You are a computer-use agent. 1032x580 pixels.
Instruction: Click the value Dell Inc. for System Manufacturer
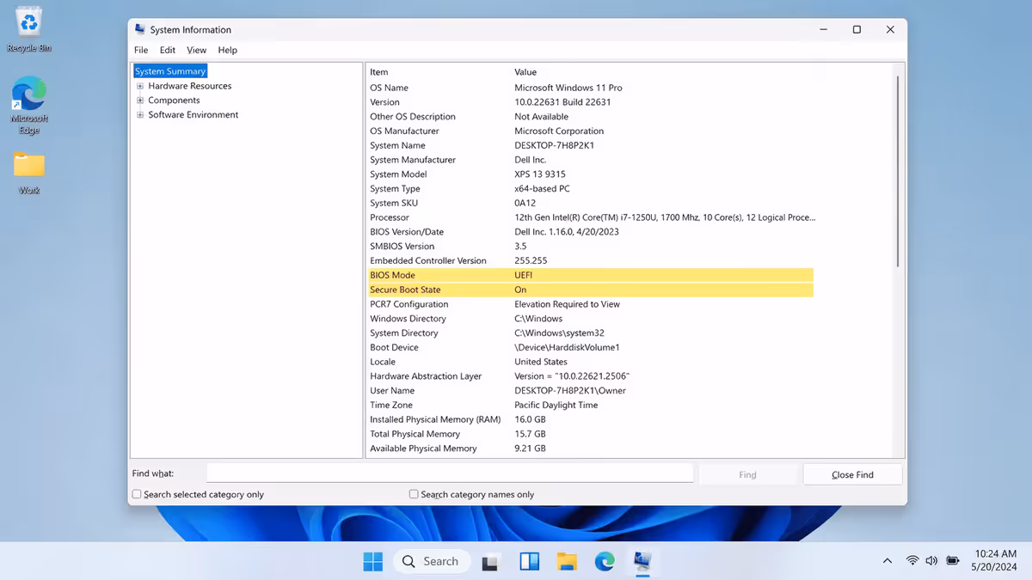pos(530,160)
